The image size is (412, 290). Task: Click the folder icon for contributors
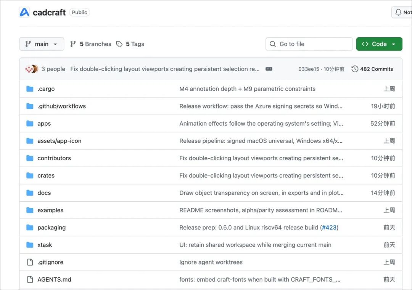click(x=30, y=158)
